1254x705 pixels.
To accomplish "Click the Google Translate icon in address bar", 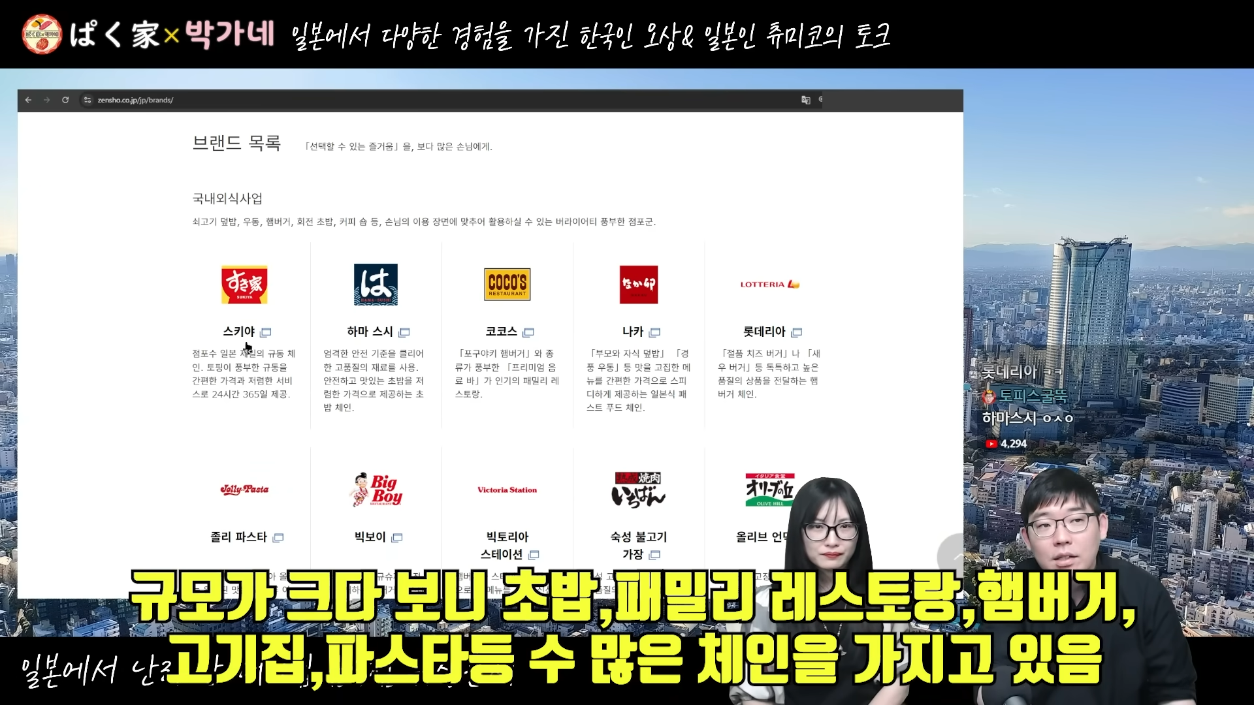I will pos(805,100).
